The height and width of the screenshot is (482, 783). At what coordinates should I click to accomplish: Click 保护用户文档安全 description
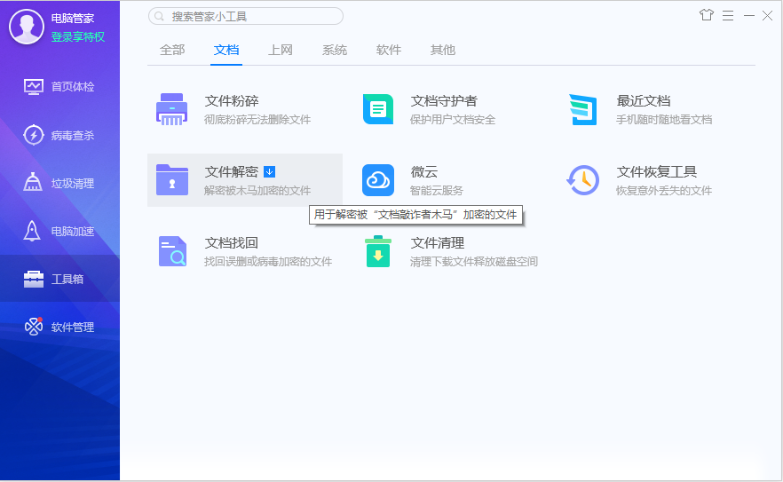453,120
